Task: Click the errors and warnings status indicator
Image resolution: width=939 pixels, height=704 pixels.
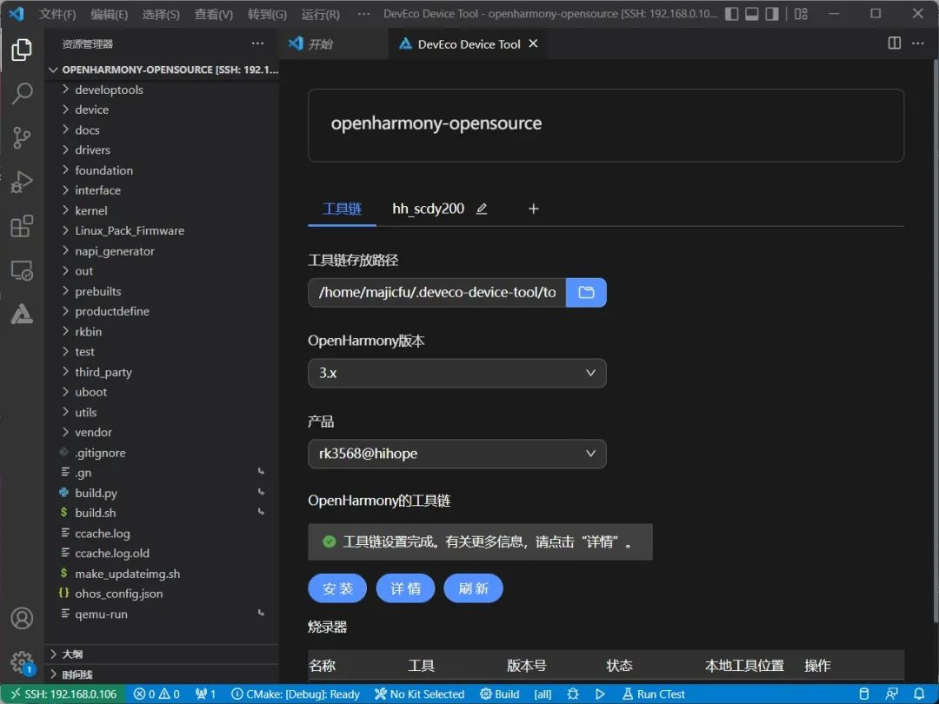Action: pyautogui.click(x=156, y=694)
